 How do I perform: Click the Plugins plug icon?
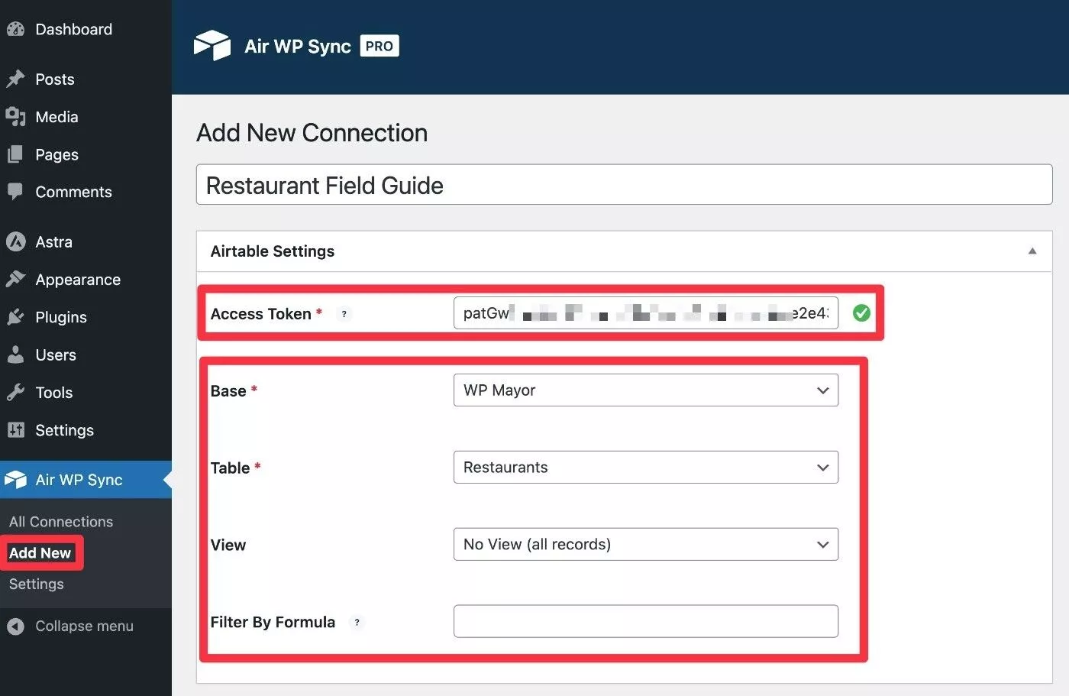point(15,317)
